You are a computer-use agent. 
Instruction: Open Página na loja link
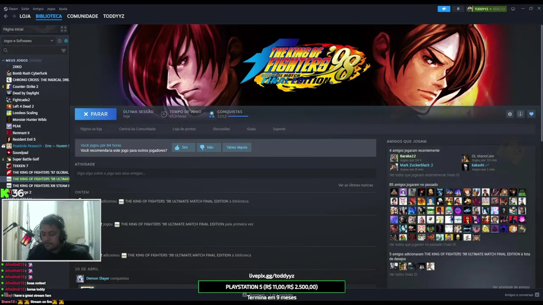[x=91, y=129]
